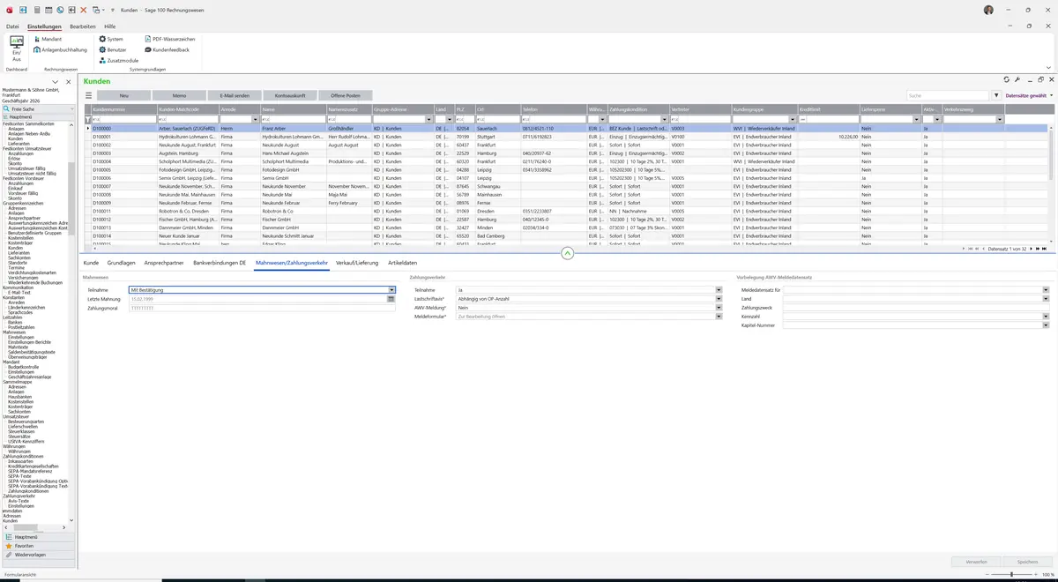
Task: Open Kundengruppe column filter dropdown
Action: pos(793,119)
